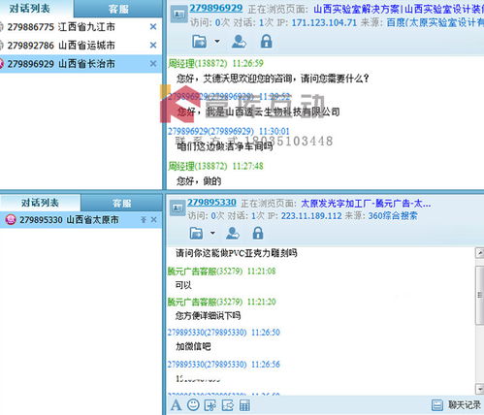Open browsed page link 山西实验室解决方案

(x=399, y=9)
